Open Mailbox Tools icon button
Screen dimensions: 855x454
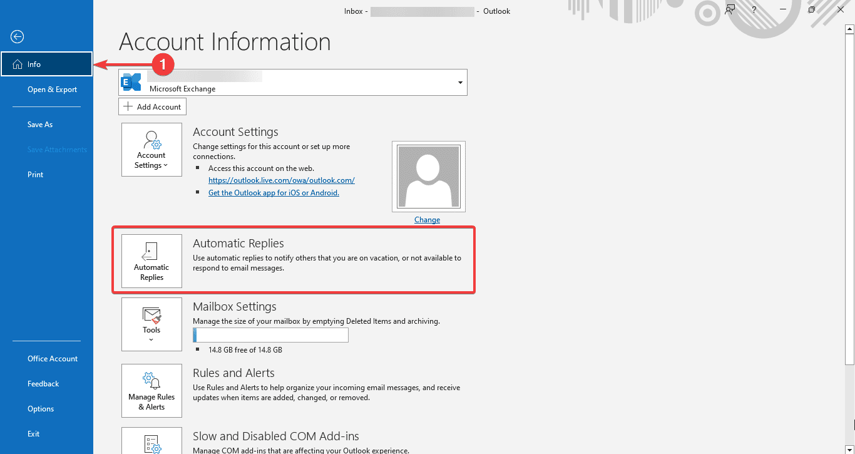click(151, 324)
